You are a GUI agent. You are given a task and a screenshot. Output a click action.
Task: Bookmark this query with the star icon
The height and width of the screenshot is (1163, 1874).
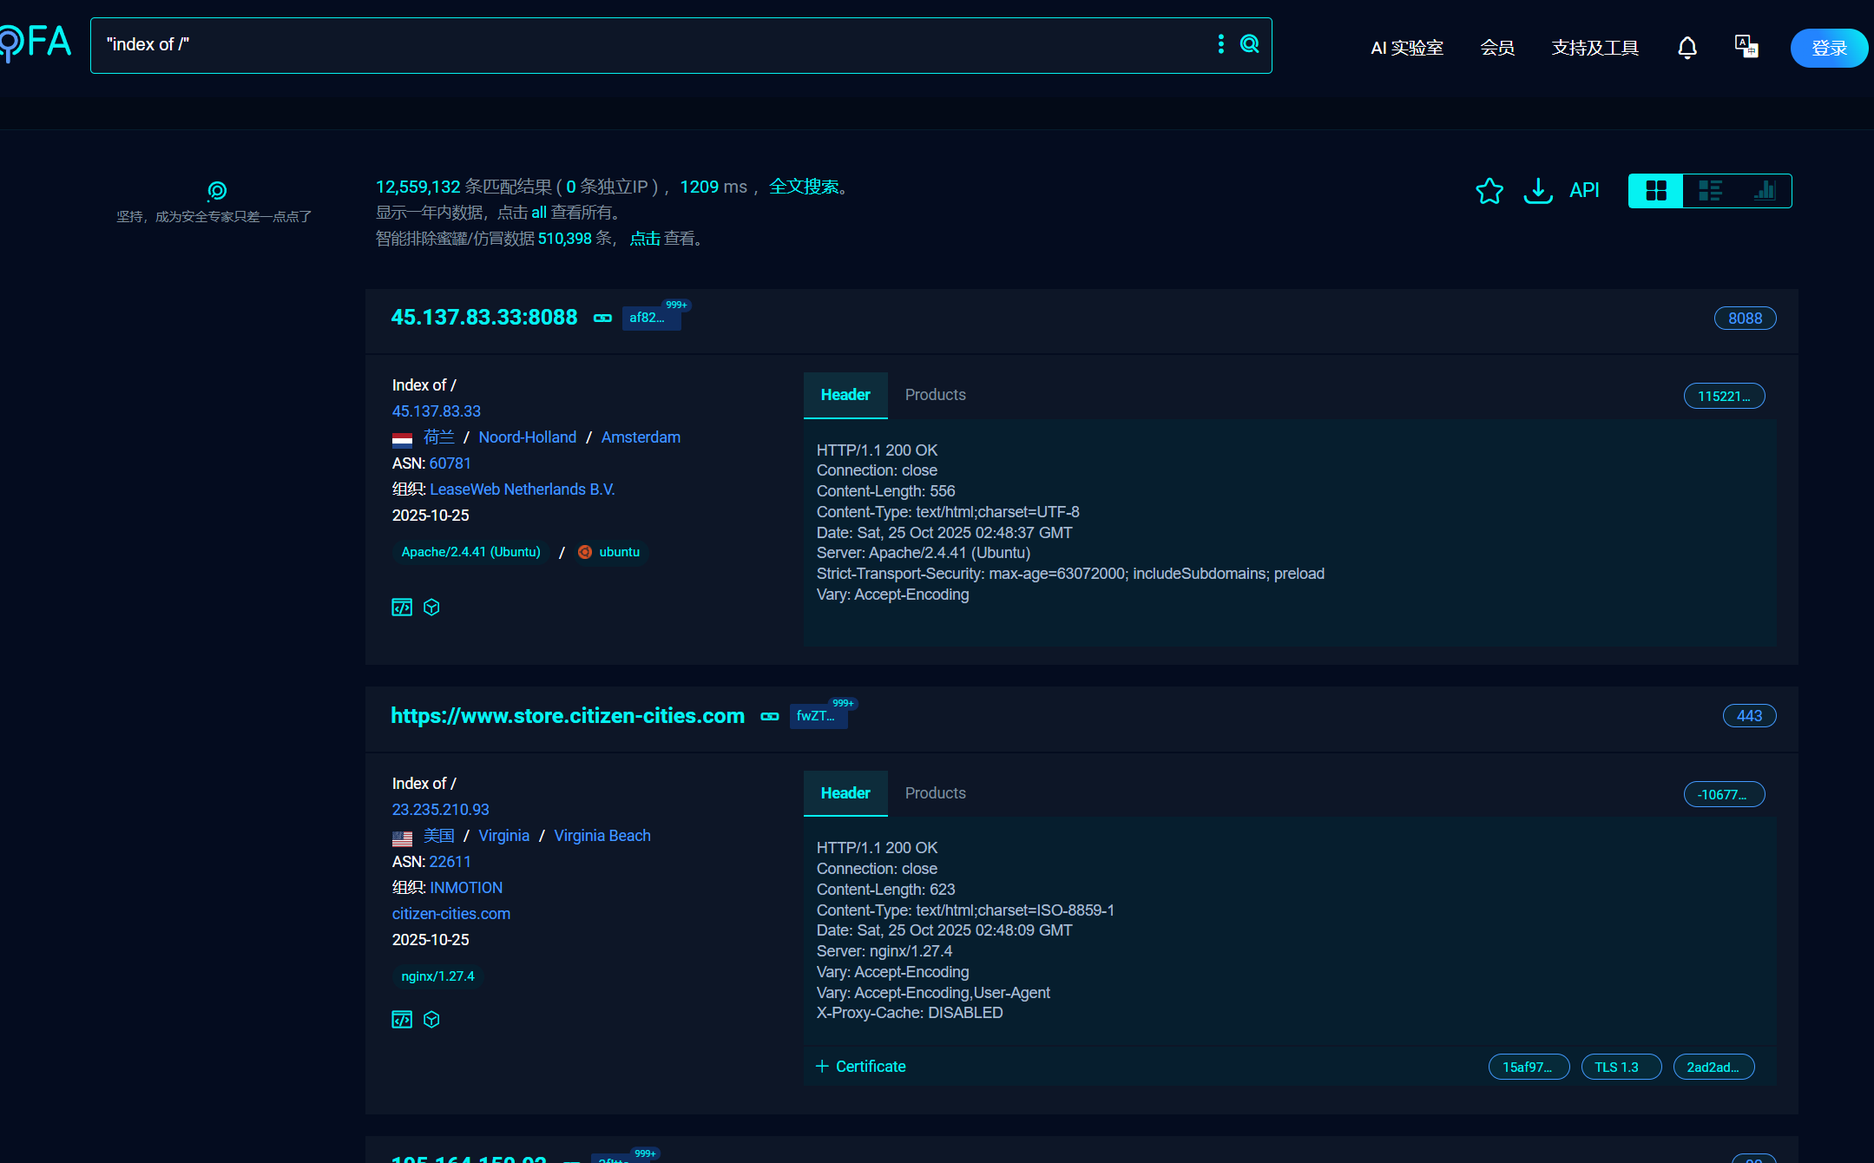tap(1489, 191)
